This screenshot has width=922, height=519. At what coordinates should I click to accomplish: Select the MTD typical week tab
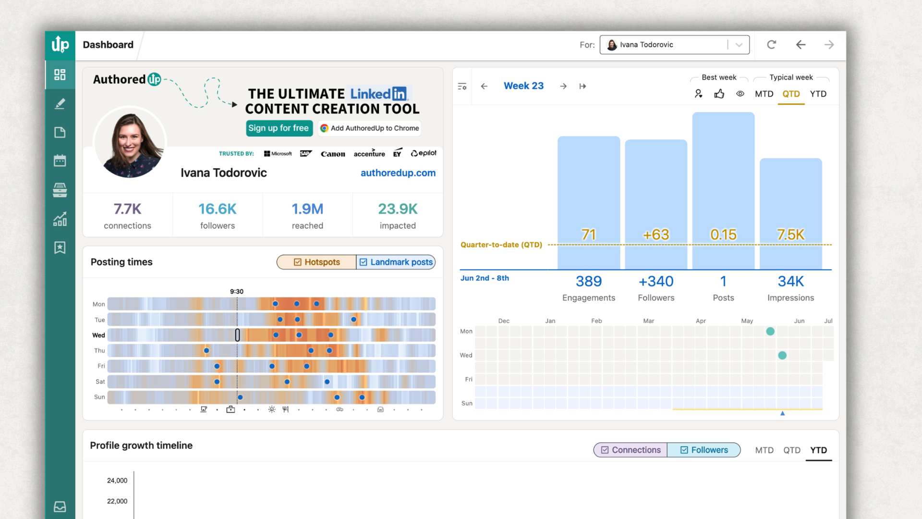click(x=764, y=94)
